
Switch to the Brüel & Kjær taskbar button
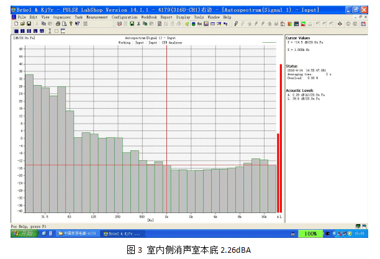[x=121, y=234]
